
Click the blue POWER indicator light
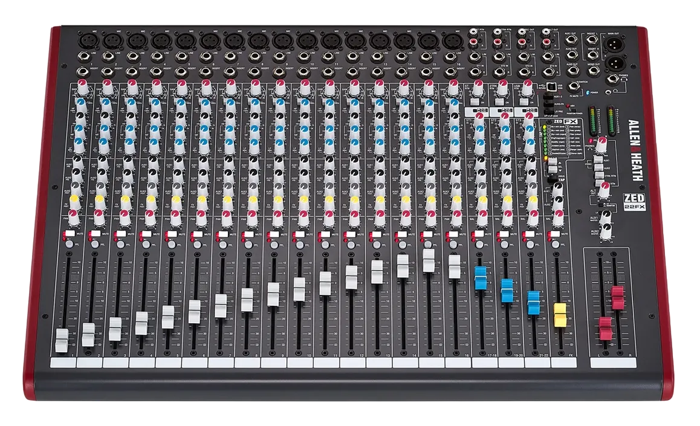(588, 92)
